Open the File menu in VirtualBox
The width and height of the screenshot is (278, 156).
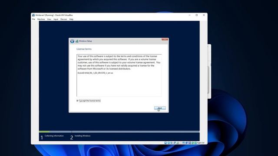pyautogui.click(x=33, y=19)
